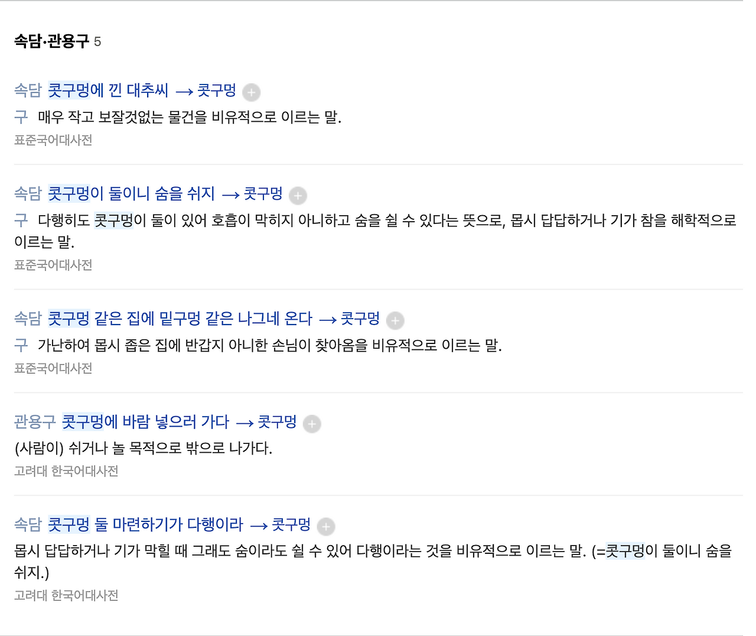Open the proverb 콧구멍 둘 마련하기가 다행이라
The width and height of the screenshot is (756, 636).
pos(145,524)
